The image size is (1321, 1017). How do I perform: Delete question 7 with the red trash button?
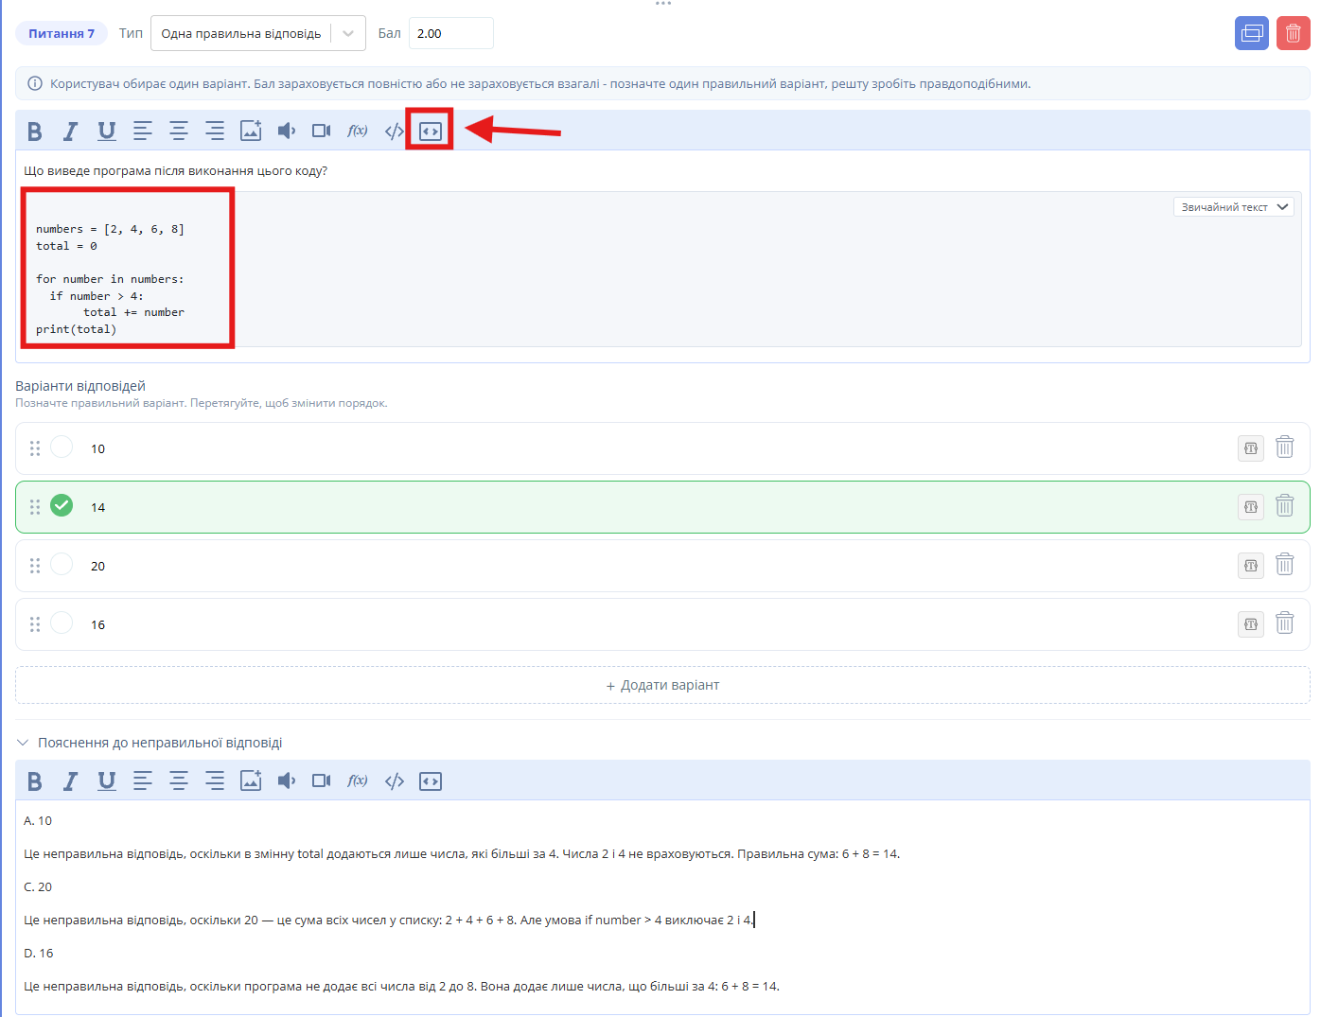coord(1294,33)
